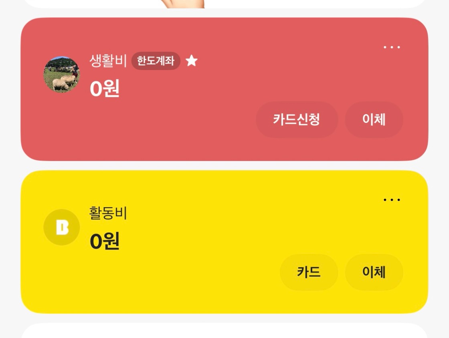Screen dimensions: 449x338
Task: Open the sheep profile photo of 생활비
Action: click(x=62, y=74)
